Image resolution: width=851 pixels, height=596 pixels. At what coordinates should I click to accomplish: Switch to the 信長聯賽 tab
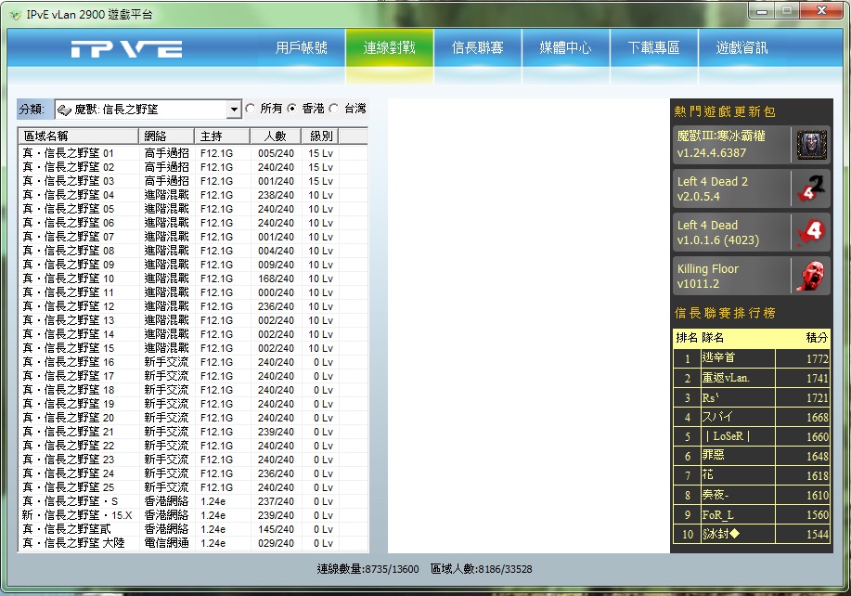tap(477, 47)
